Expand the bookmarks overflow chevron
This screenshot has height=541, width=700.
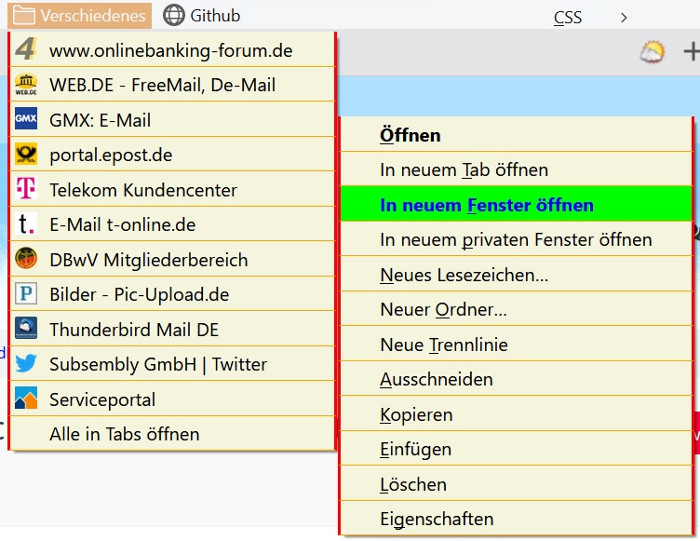point(624,17)
